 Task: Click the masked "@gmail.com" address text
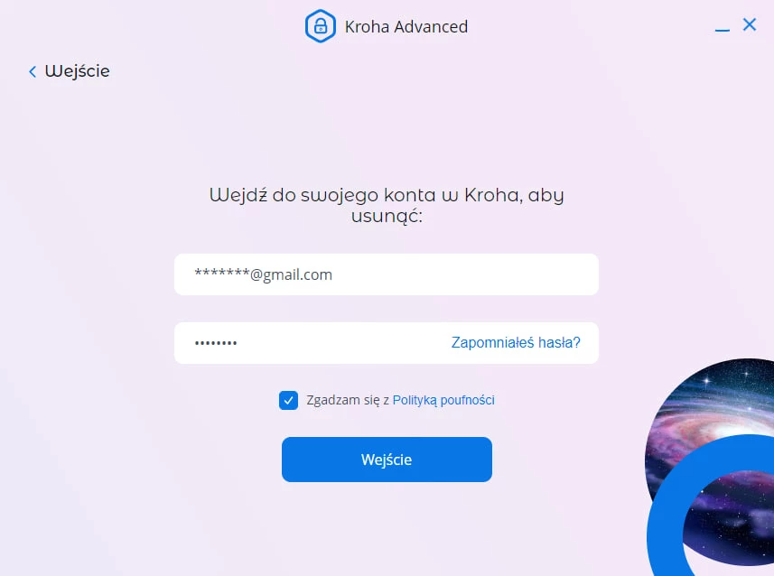tap(263, 274)
